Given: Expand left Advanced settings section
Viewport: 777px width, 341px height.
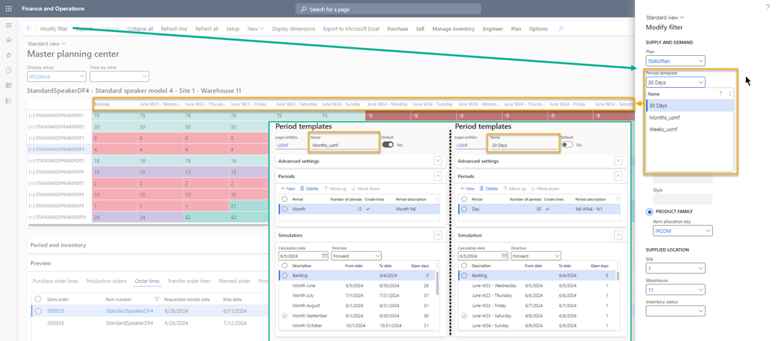Looking at the screenshot, I should pos(437,160).
